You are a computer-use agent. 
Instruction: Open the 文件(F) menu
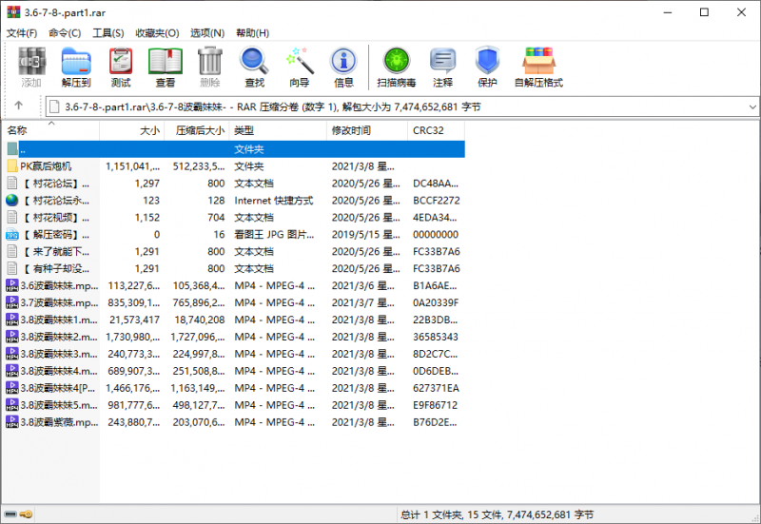tap(22, 33)
